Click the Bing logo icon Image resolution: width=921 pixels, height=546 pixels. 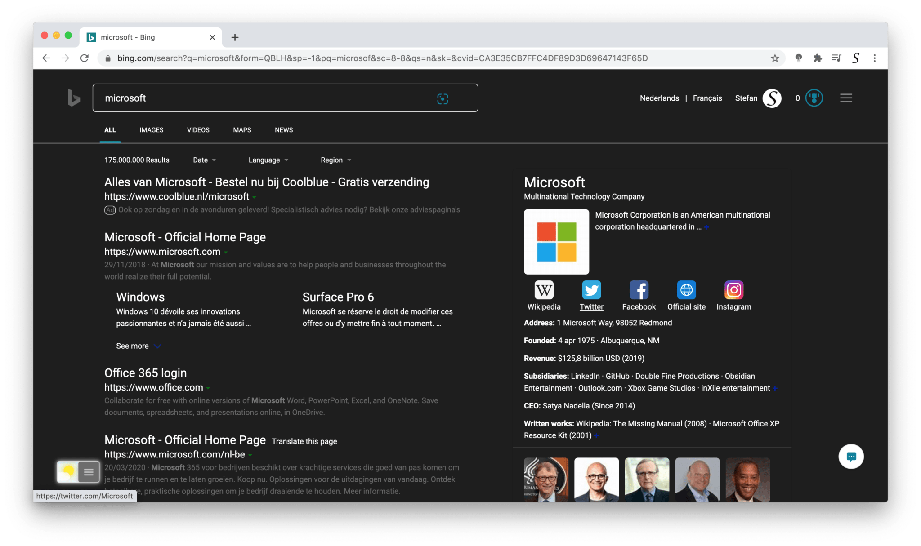click(74, 98)
